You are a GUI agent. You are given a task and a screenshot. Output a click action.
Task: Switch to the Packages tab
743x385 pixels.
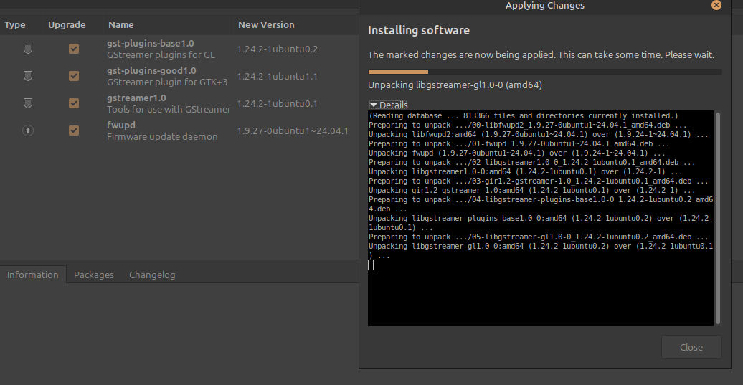[94, 275]
